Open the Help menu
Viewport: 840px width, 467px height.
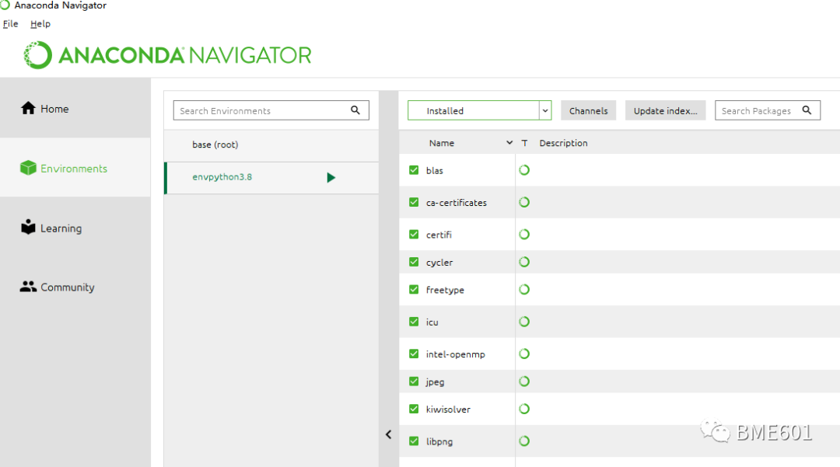tap(40, 23)
